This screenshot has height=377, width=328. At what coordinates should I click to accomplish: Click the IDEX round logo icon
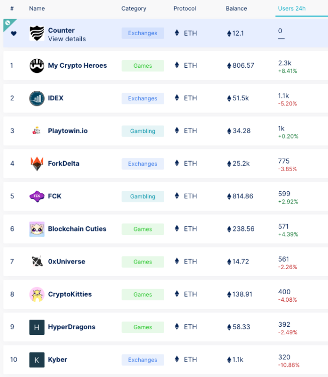click(37, 98)
